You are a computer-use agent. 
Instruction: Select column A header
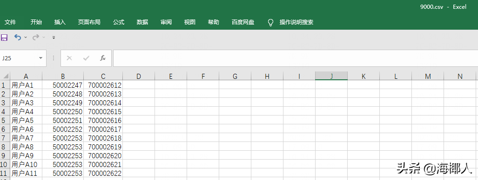click(x=26, y=77)
